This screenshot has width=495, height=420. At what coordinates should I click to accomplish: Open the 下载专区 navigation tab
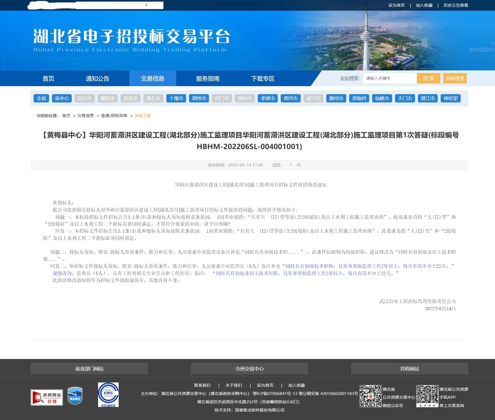[x=263, y=78]
